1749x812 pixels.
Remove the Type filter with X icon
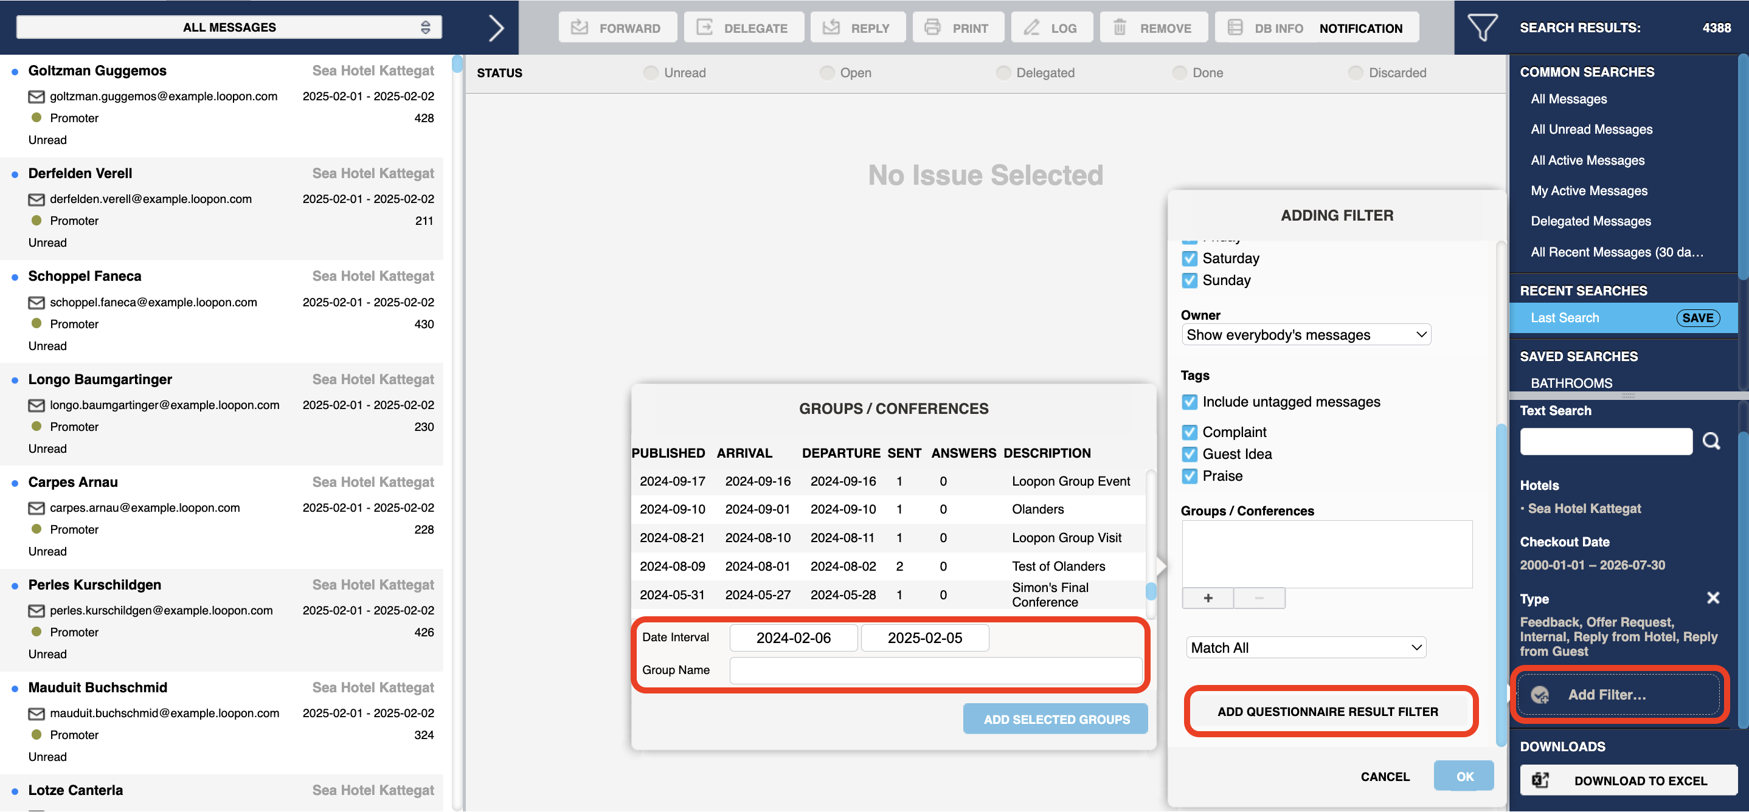(x=1713, y=597)
